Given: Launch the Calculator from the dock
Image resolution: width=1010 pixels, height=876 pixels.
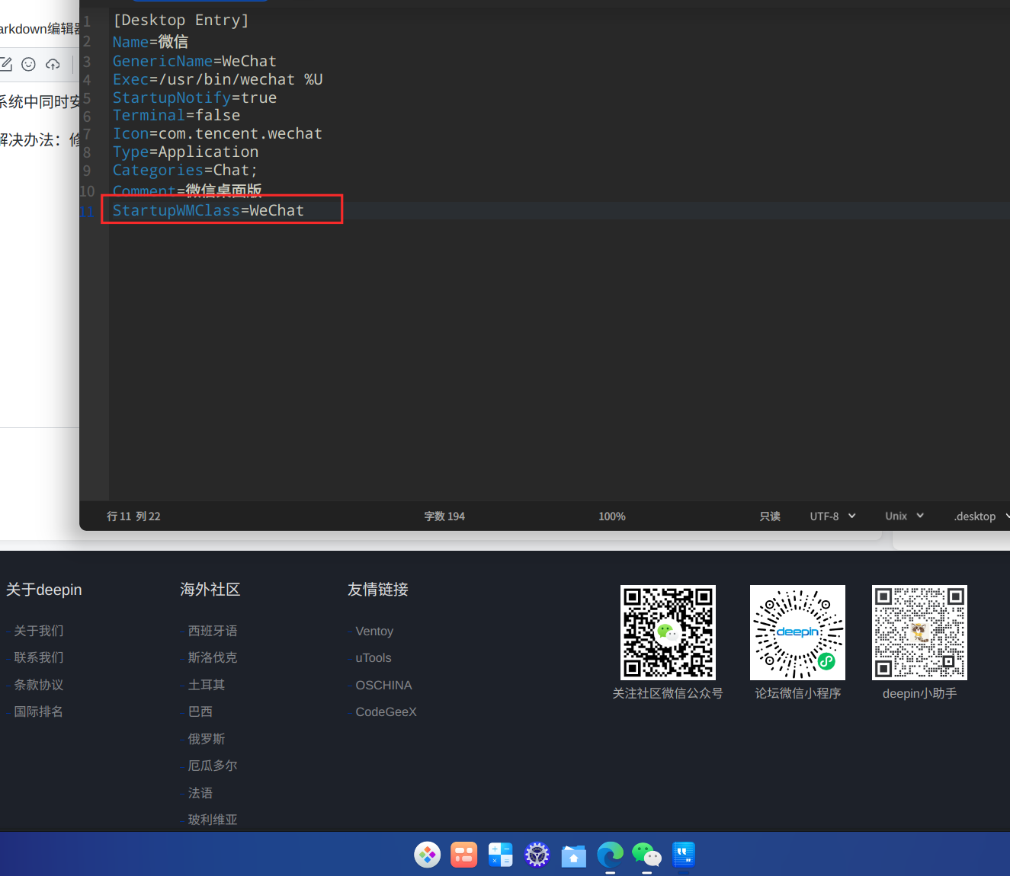Looking at the screenshot, I should (x=501, y=855).
